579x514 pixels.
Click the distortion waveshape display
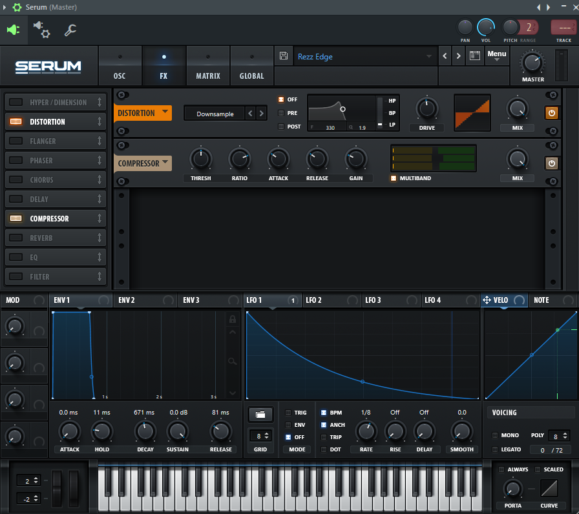[472, 112]
